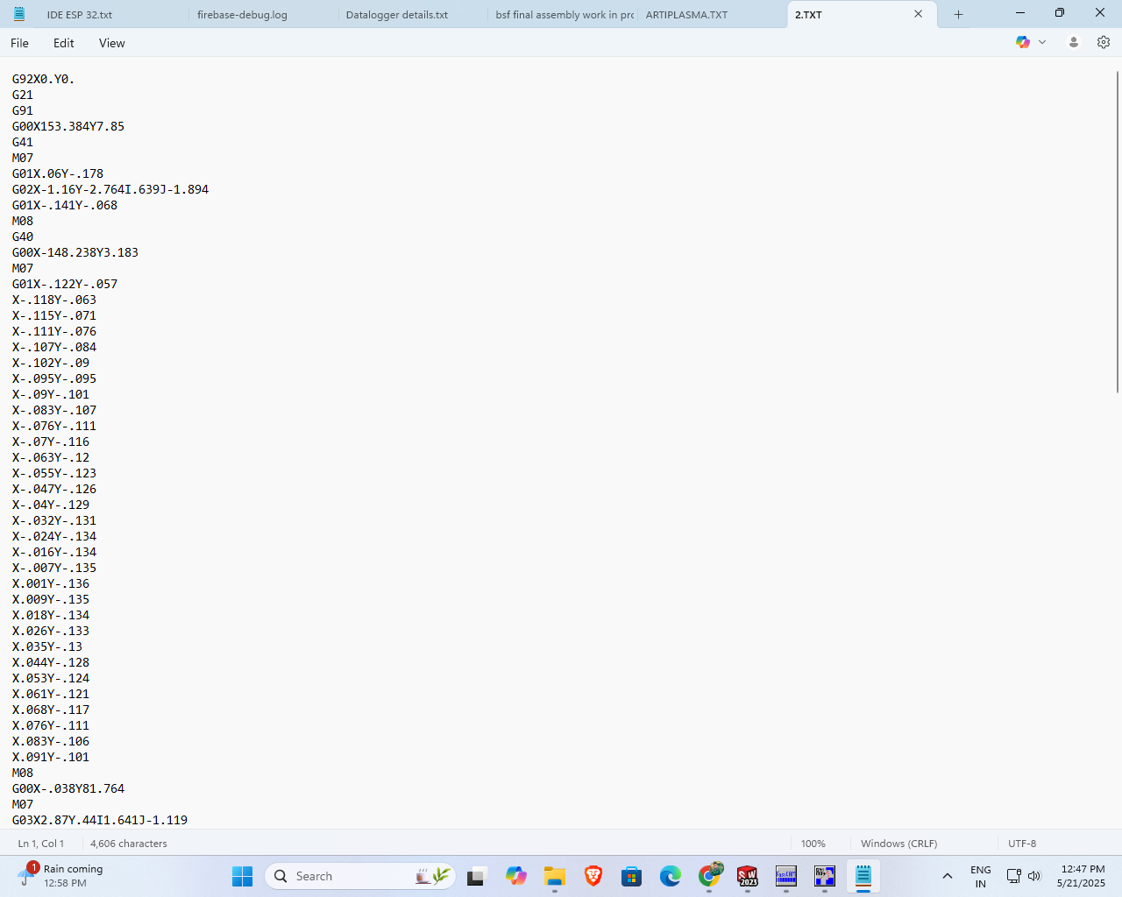Open the File menu
The height and width of the screenshot is (897, 1122).
(19, 43)
